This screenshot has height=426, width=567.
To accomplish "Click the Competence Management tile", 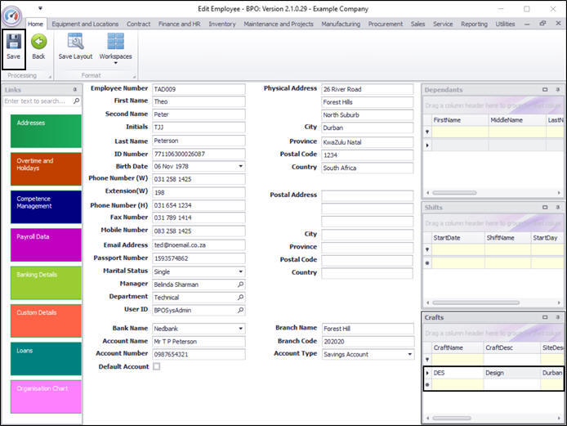I will point(46,207).
